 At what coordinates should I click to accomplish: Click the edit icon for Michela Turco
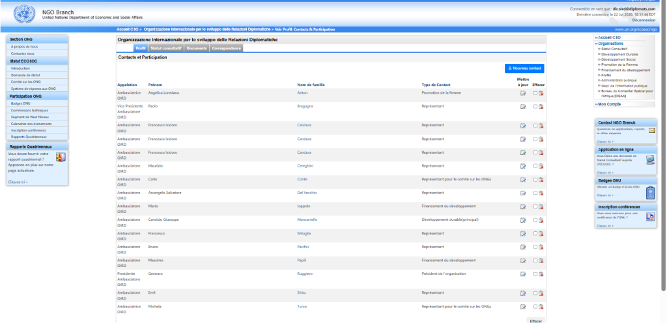(523, 307)
